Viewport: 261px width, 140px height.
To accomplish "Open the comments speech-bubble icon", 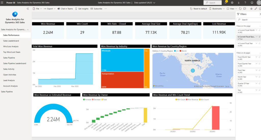I will [x=245, y=9].
